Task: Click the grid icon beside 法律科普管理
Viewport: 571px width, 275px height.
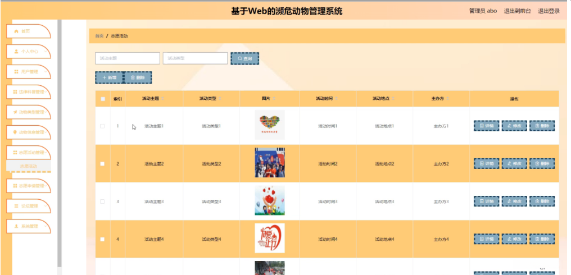Action: 15,92
